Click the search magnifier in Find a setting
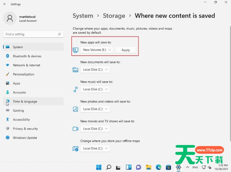The image size is (231, 172). click(x=59, y=34)
